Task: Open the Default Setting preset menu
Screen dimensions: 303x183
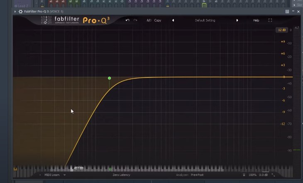Action: tap(205, 20)
